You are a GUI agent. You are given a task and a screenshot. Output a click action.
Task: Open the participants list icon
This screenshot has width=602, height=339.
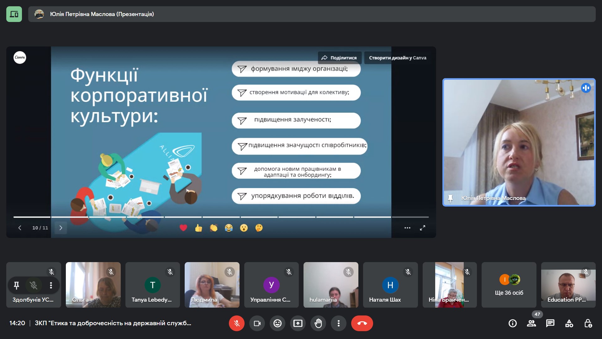(531, 323)
